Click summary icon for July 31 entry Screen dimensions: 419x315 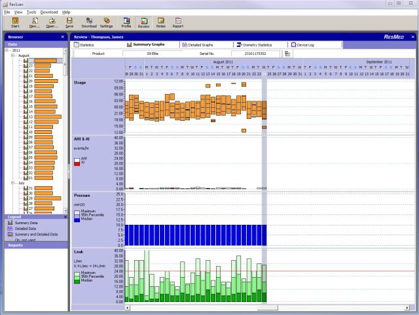[26, 188]
